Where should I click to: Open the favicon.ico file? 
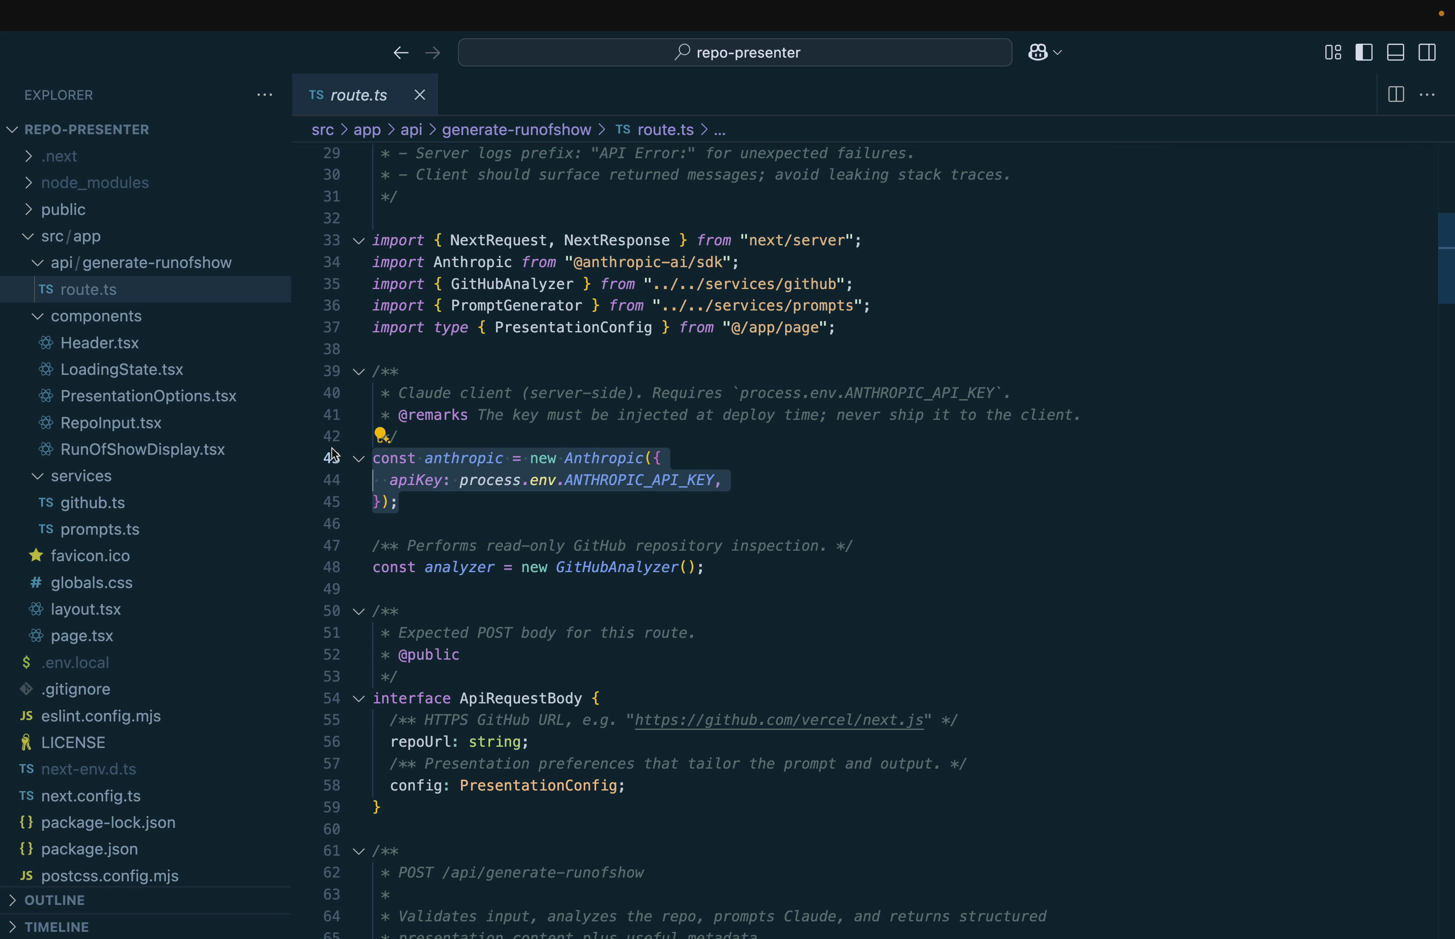(x=145, y=556)
